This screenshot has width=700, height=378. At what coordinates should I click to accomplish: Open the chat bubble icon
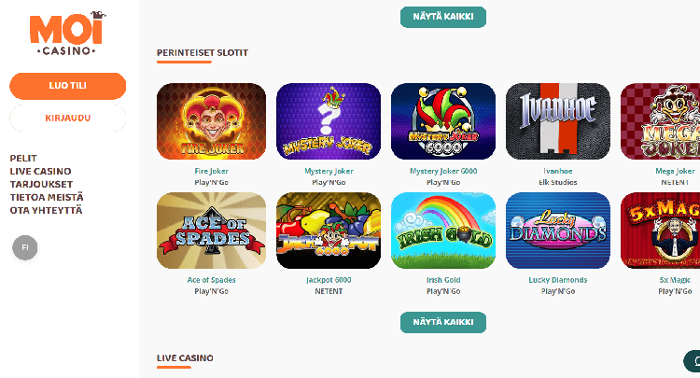pyautogui.click(x=693, y=361)
